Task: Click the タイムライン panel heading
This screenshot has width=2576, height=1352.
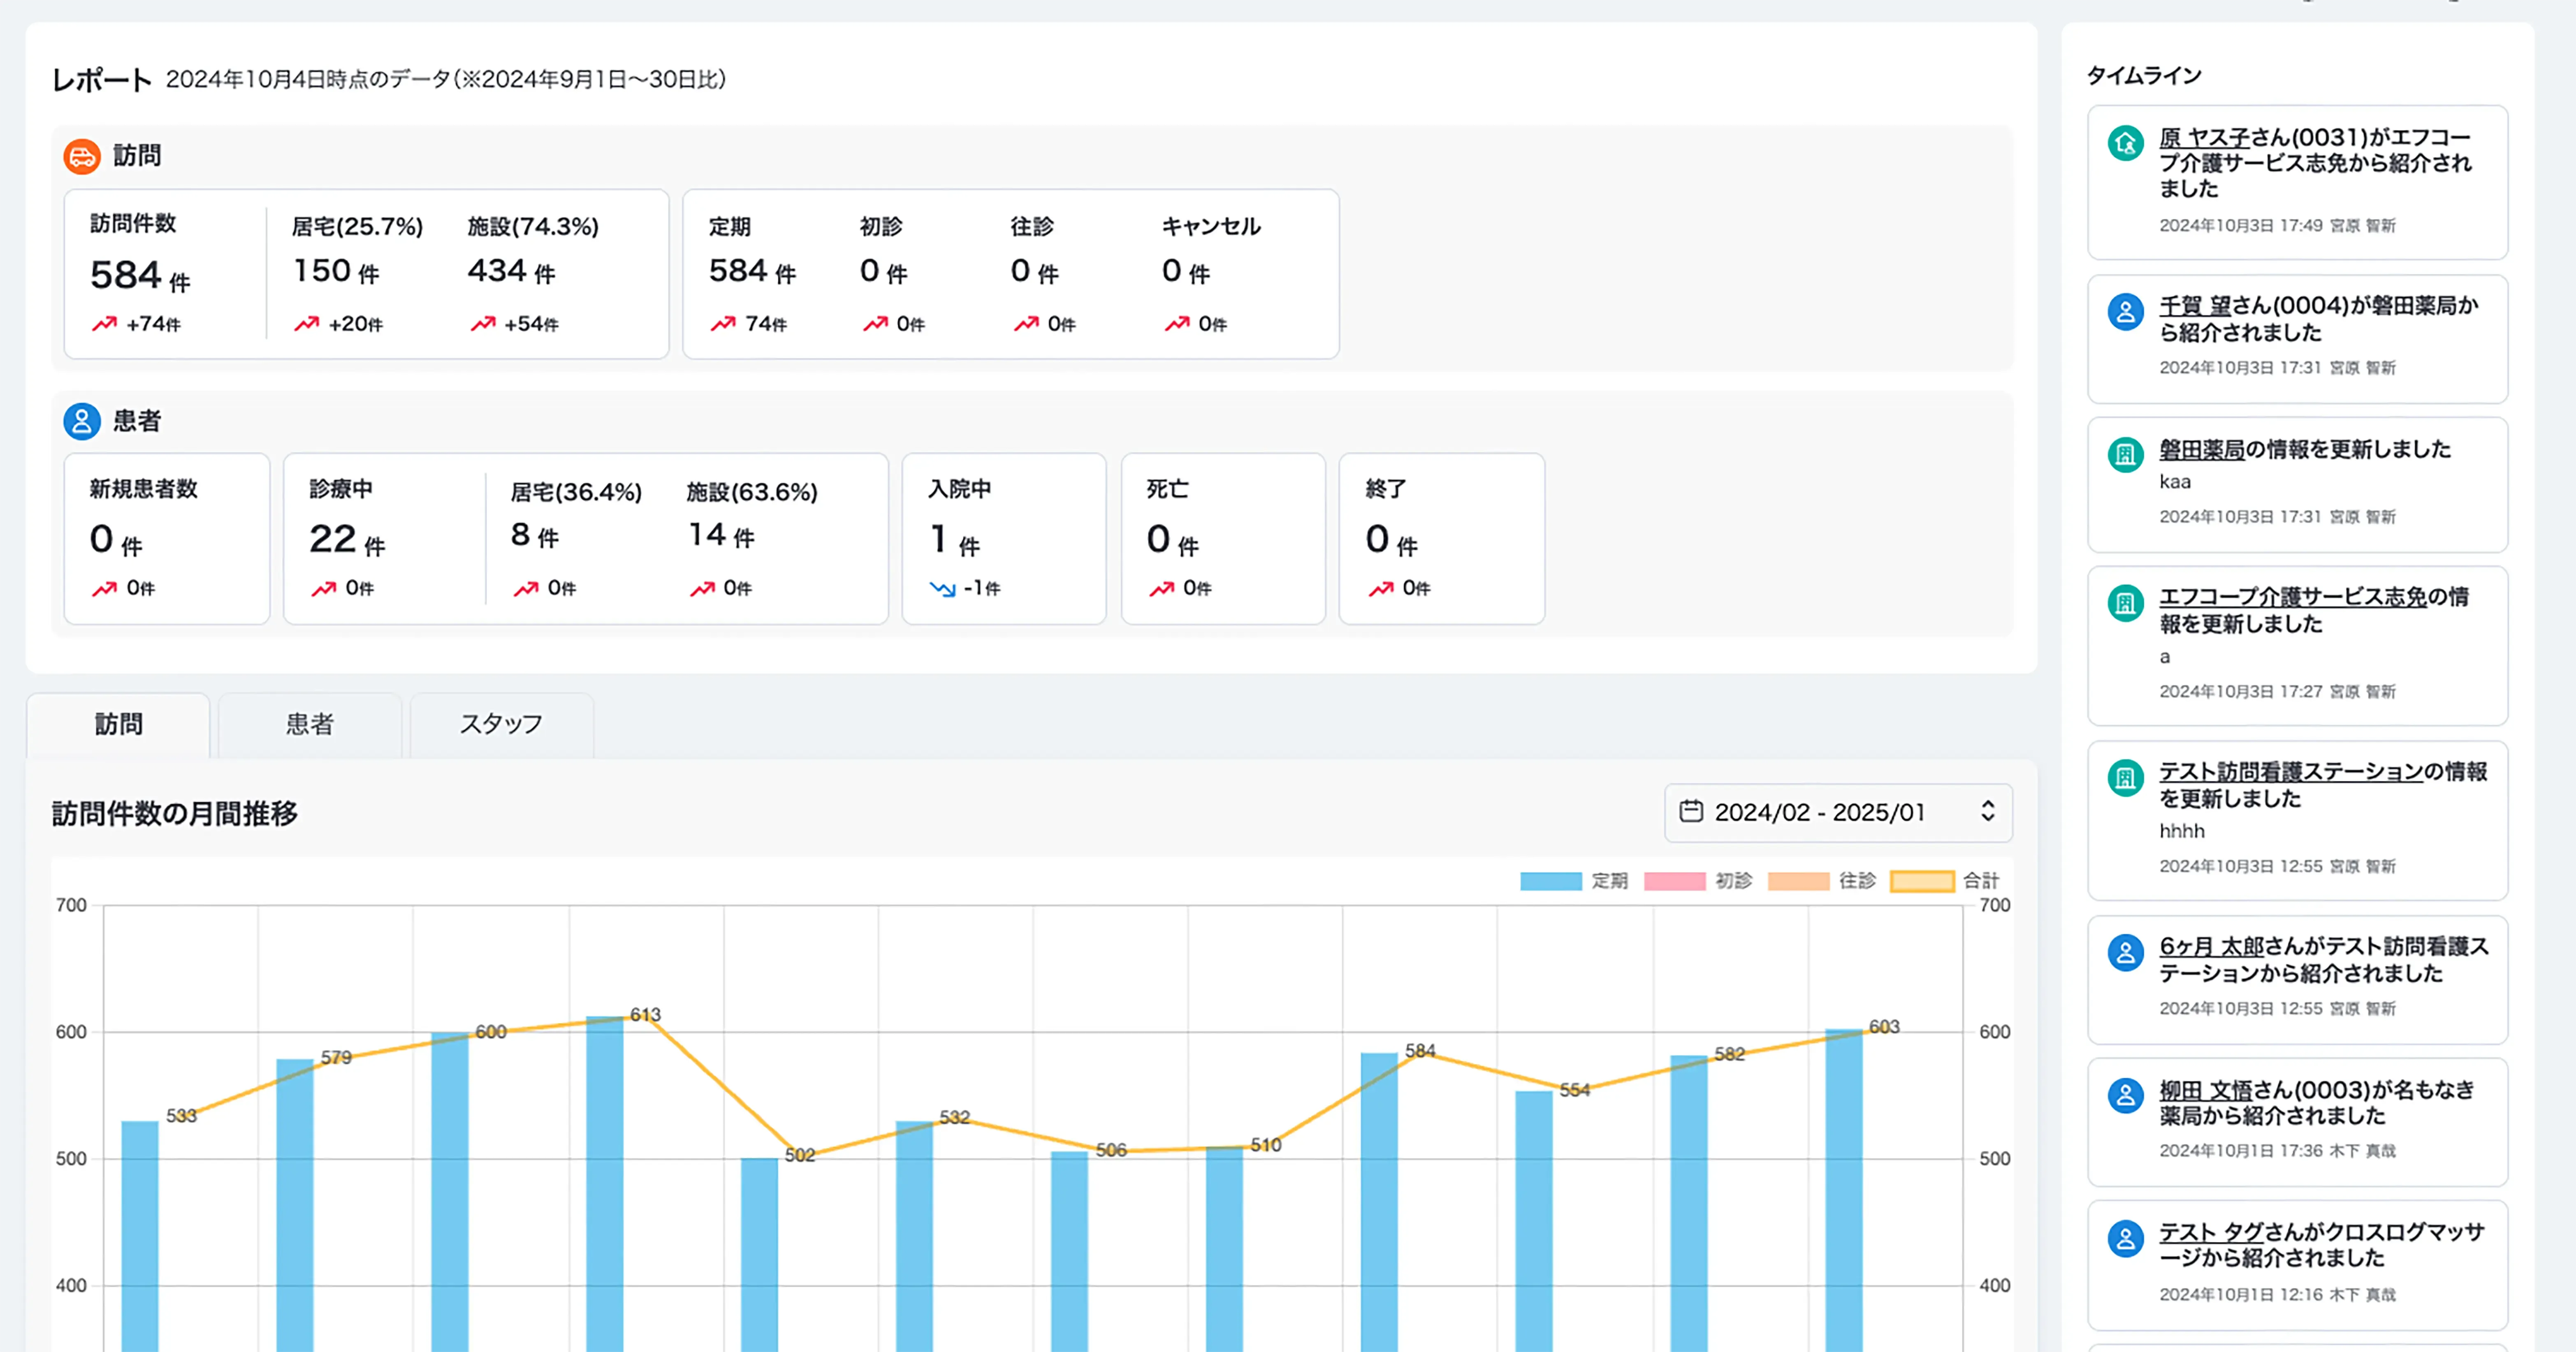Action: tap(2144, 76)
